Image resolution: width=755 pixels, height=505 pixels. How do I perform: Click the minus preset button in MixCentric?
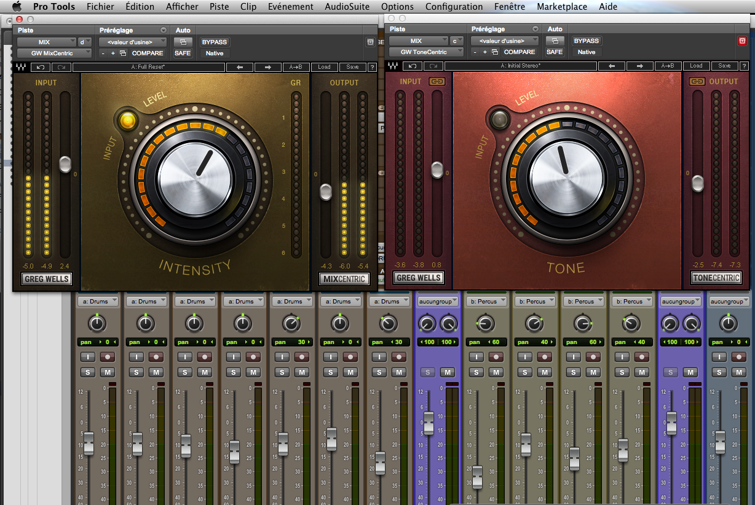tap(104, 53)
